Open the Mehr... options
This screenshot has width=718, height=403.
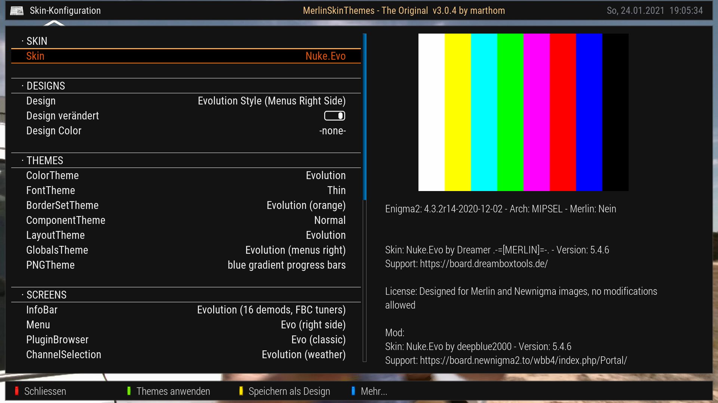click(x=374, y=391)
